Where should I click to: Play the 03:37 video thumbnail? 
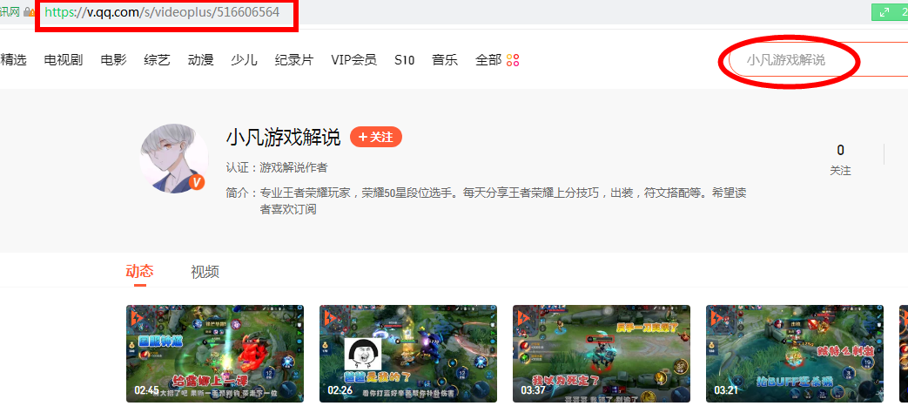(602, 354)
